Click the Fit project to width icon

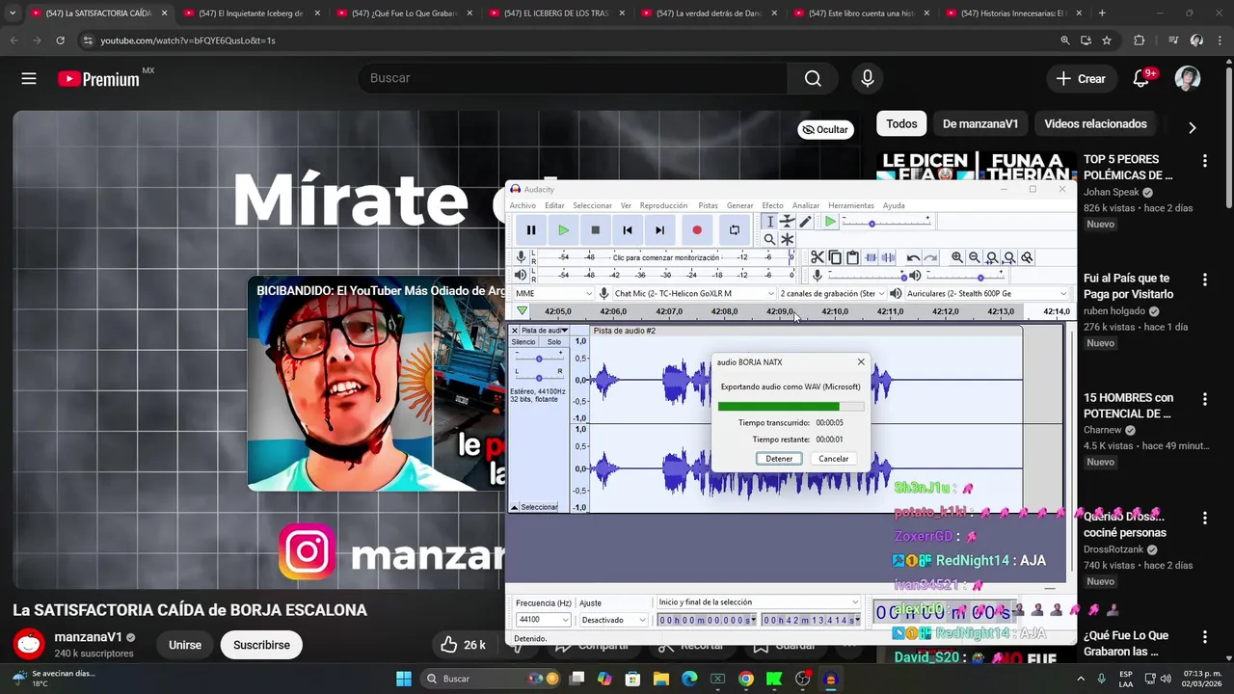[1009, 257]
